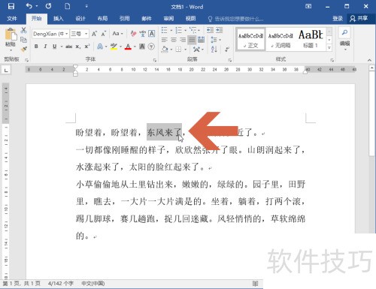The width and height of the screenshot is (376, 289).
Task: Toggle italic formatting
Action: [45, 47]
